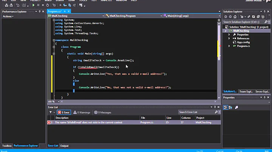Viewport: 272px width, 152px height.
Task: Click the Property Pages wrench icon
Action: click(x=236, y=108)
